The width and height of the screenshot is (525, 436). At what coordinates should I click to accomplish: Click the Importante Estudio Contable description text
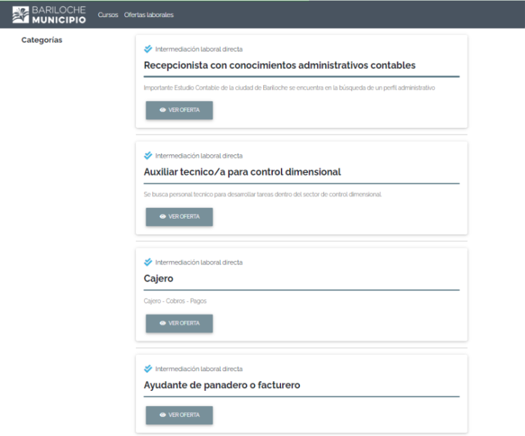click(x=289, y=88)
